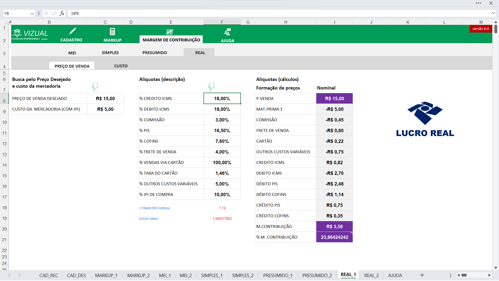Confirm the entry with the formula bar checkmark
This screenshot has height=281, width=499.
(54, 13)
